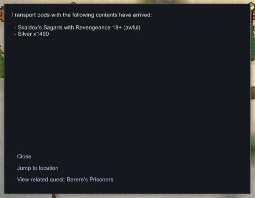Close the transport pods letter
255x198 pixels.
tap(24, 157)
